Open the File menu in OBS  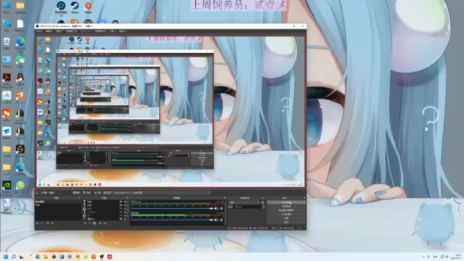39,31
